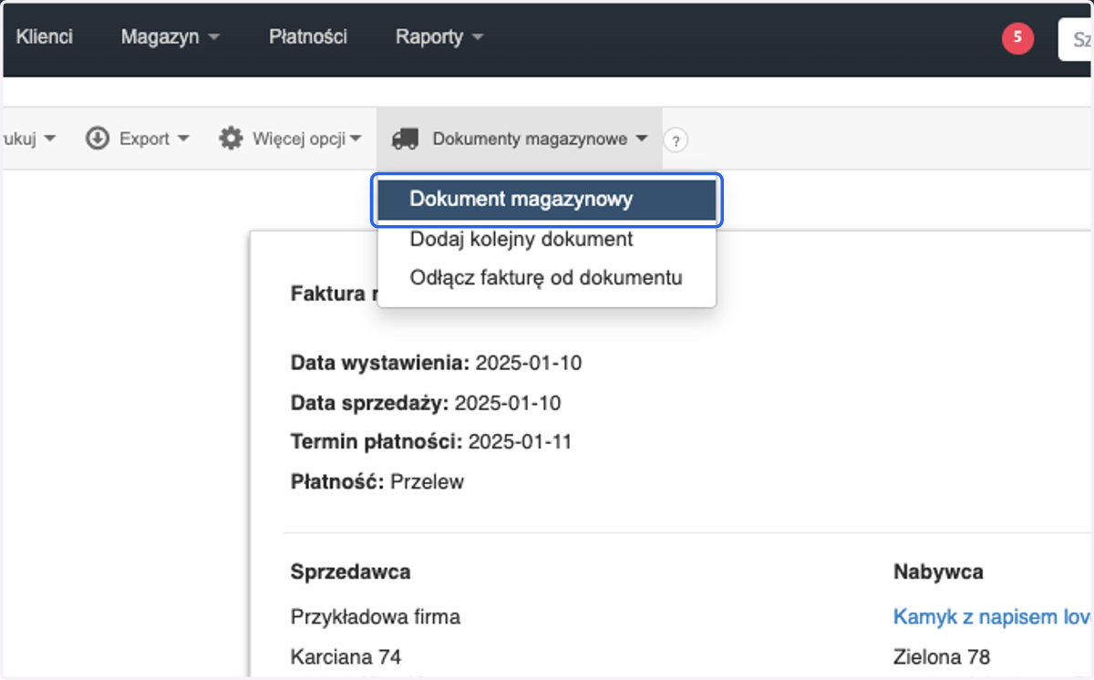Open the Magazyn dropdown menu
The image size is (1094, 680).
[170, 37]
